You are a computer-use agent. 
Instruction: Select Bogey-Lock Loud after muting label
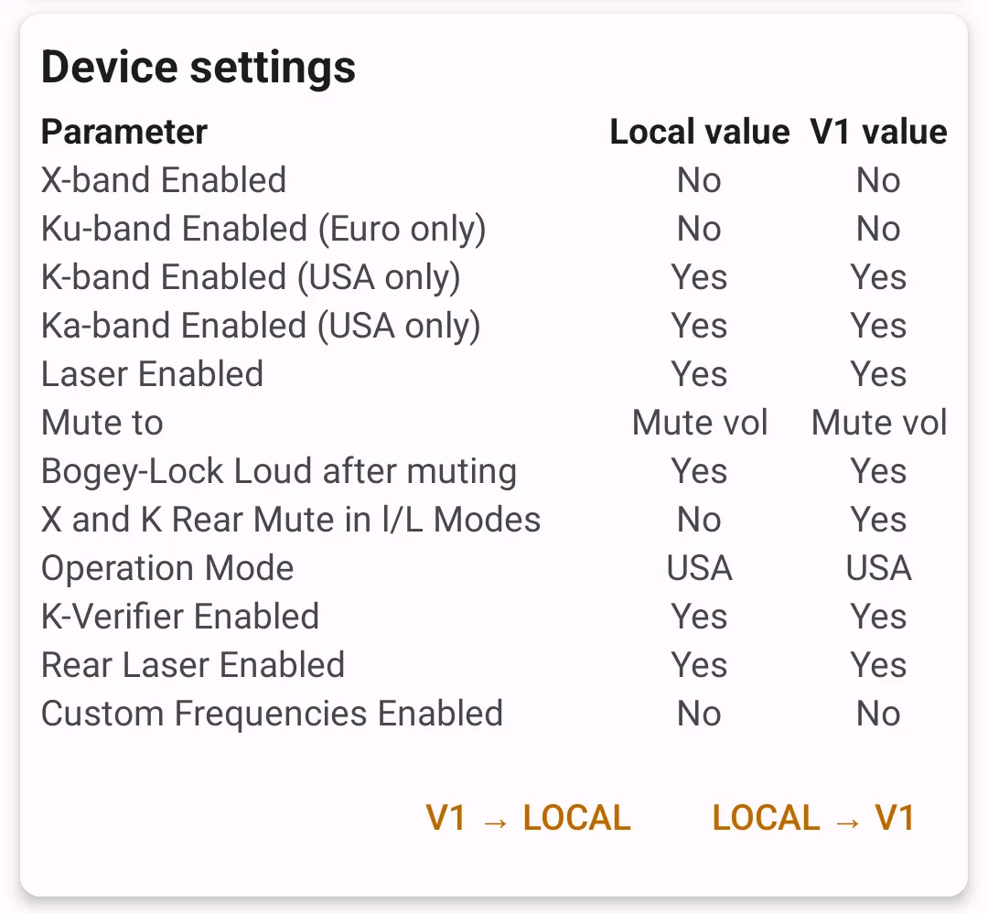[279, 471]
